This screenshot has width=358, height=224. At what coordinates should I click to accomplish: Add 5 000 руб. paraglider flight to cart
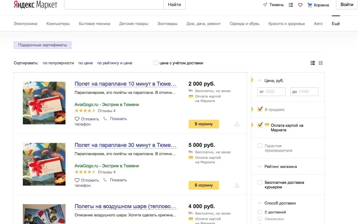[x=204, y=185]
